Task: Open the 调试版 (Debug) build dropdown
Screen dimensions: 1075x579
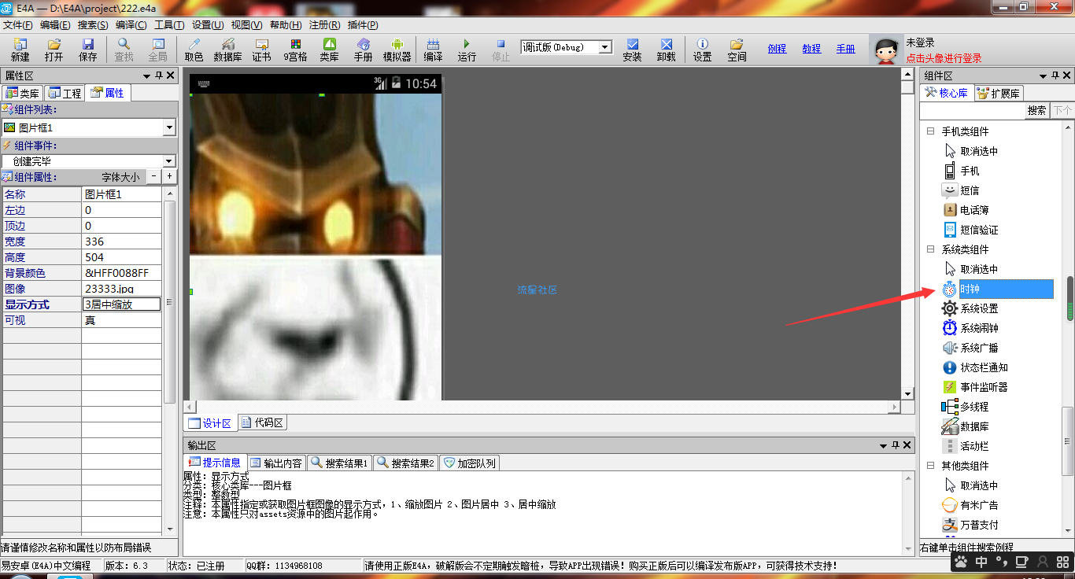Action: point(605,47)
